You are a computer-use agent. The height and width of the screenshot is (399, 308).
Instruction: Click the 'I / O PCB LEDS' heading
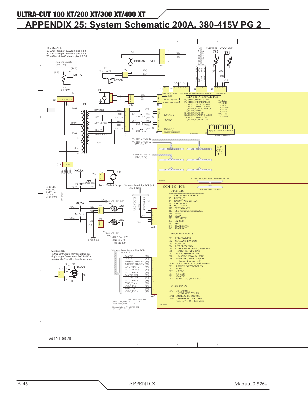[x=176, y=191]
